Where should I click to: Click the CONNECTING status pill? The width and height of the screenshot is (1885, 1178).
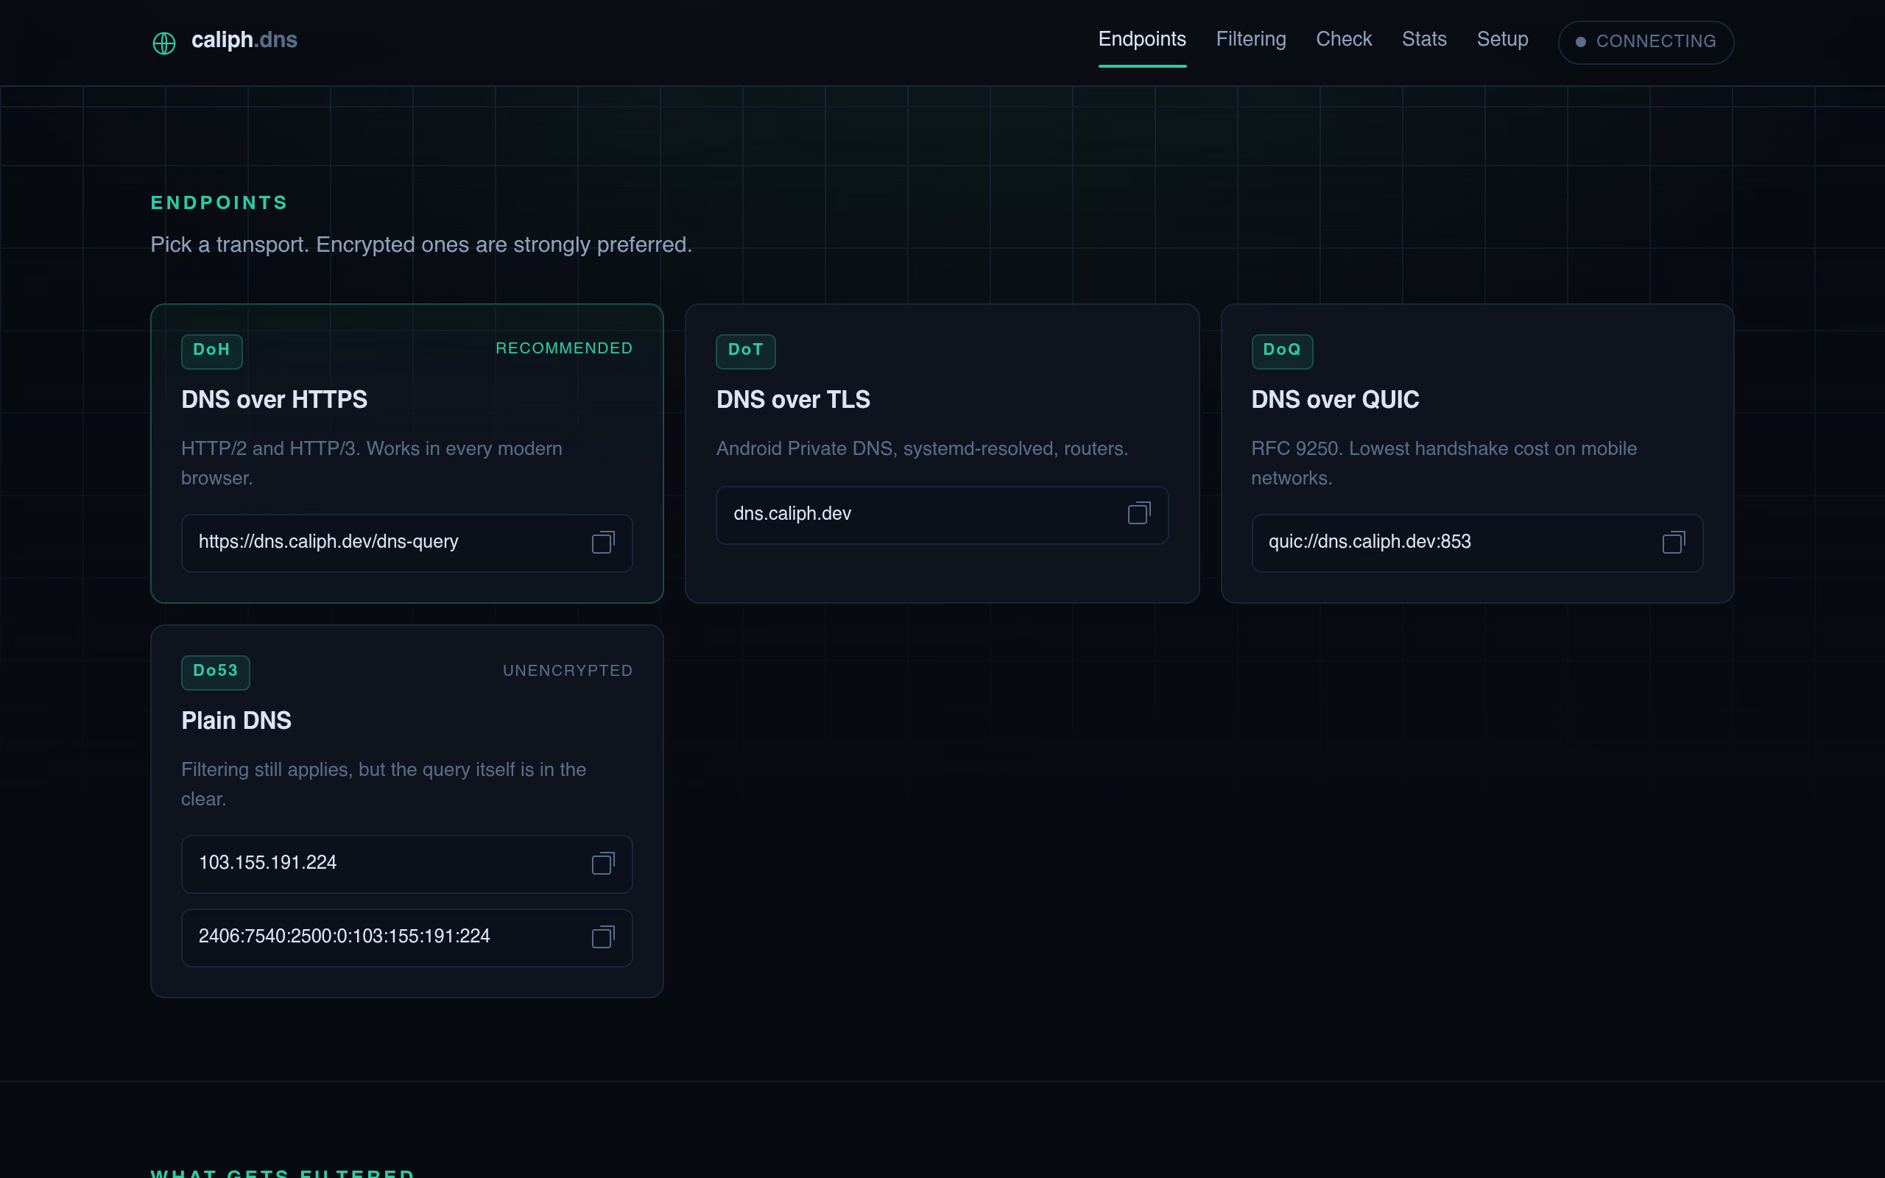click(1645, 42)
